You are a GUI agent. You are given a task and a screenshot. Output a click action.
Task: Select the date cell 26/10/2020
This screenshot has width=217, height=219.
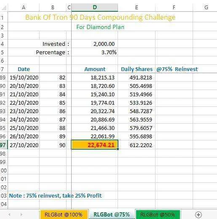[x=24, y=136]
